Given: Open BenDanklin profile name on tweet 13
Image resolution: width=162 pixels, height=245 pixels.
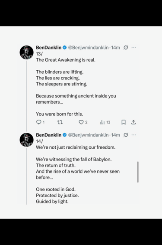Looking at the screenshot, I should pos(49,48).
